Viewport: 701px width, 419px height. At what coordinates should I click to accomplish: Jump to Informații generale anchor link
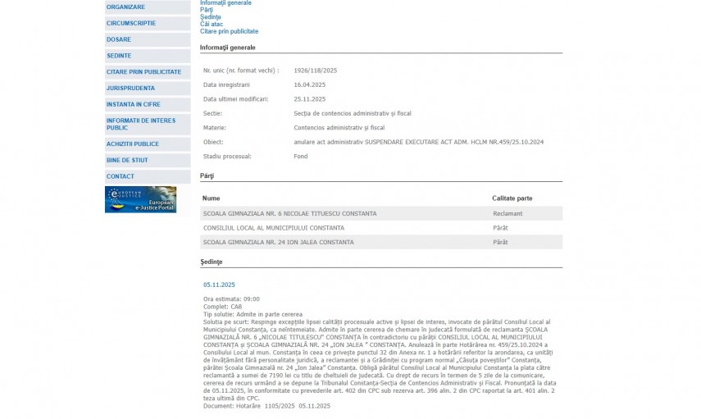[225, 3]
